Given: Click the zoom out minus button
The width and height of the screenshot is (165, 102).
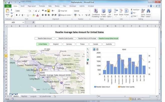Looking at the screenshot, I should point(143,99).
